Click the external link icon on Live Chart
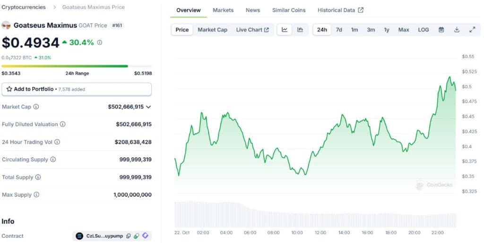The width and height of the screenshot is (484, 243). (267, 30)
